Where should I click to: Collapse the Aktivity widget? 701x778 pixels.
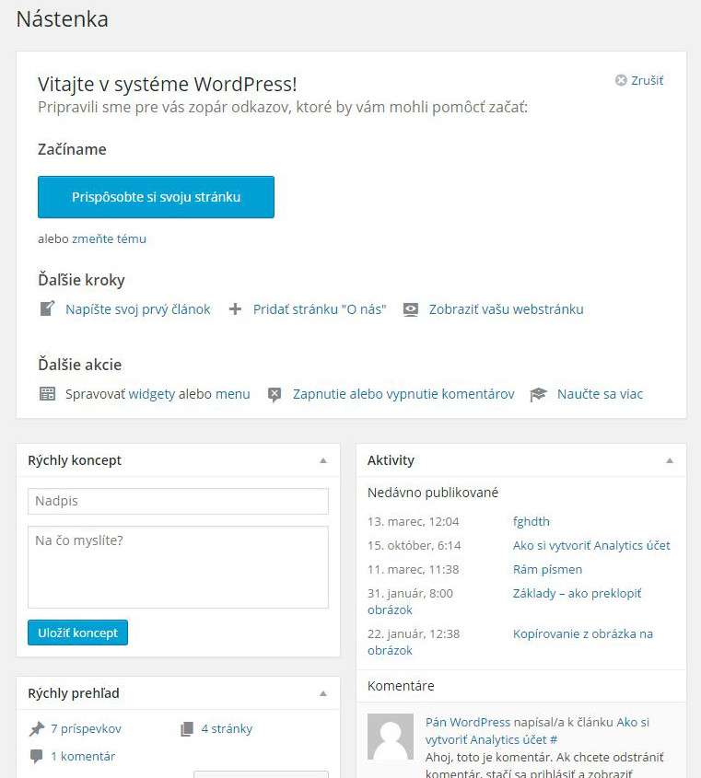point(670,460)
